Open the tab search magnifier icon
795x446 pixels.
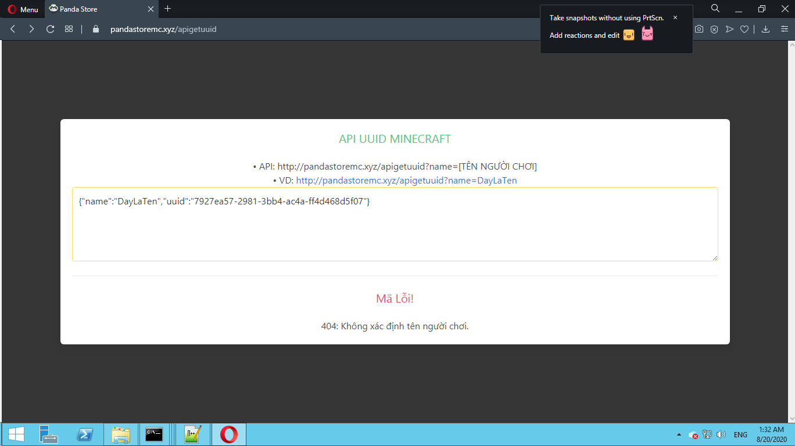pyautogui.click(x=715, y=9)
